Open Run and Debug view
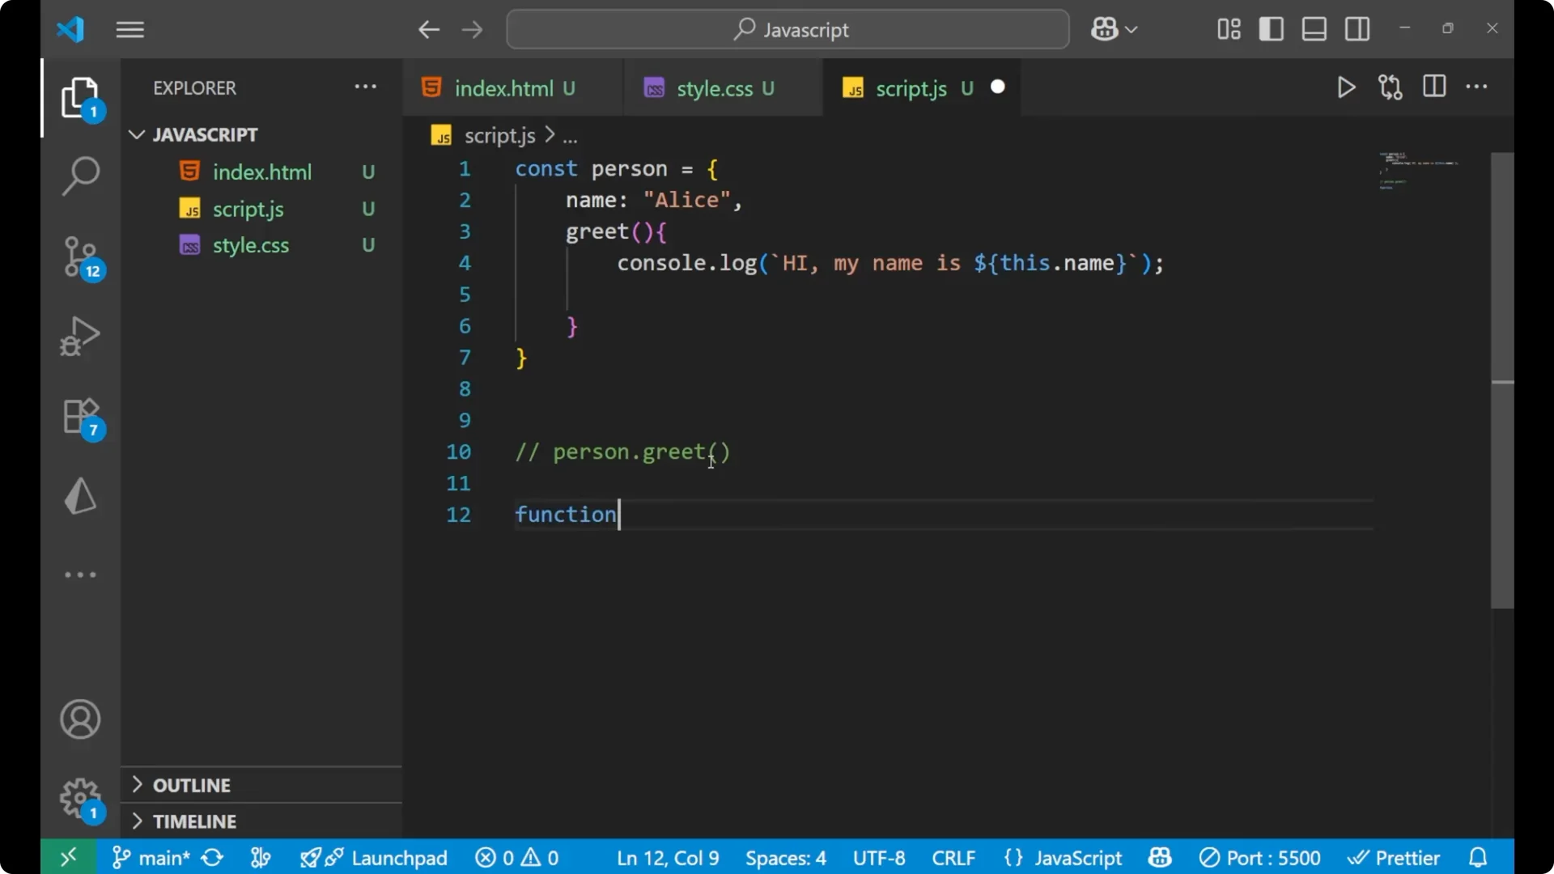 [80, 336]
